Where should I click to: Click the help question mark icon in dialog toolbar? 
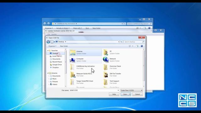142,46
